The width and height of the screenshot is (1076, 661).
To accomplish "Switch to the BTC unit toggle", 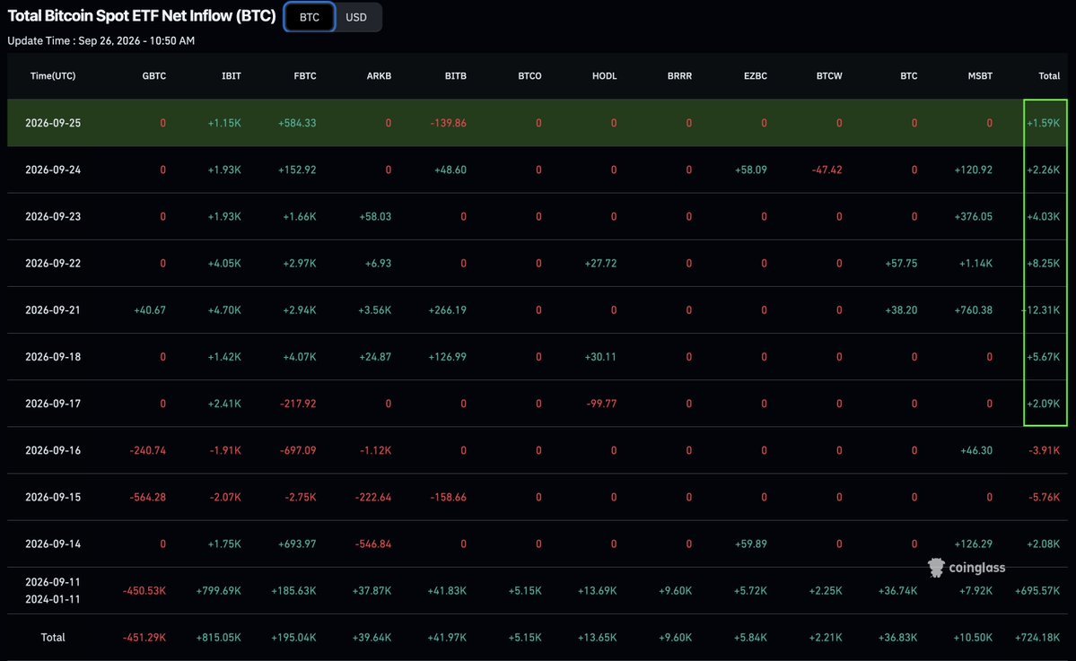I will 310,17.
